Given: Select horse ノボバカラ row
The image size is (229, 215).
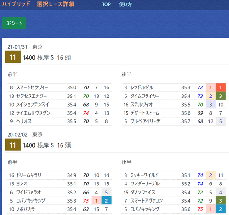Looking at the screenshot, I should pyautogui.click(x=59, y=209).
